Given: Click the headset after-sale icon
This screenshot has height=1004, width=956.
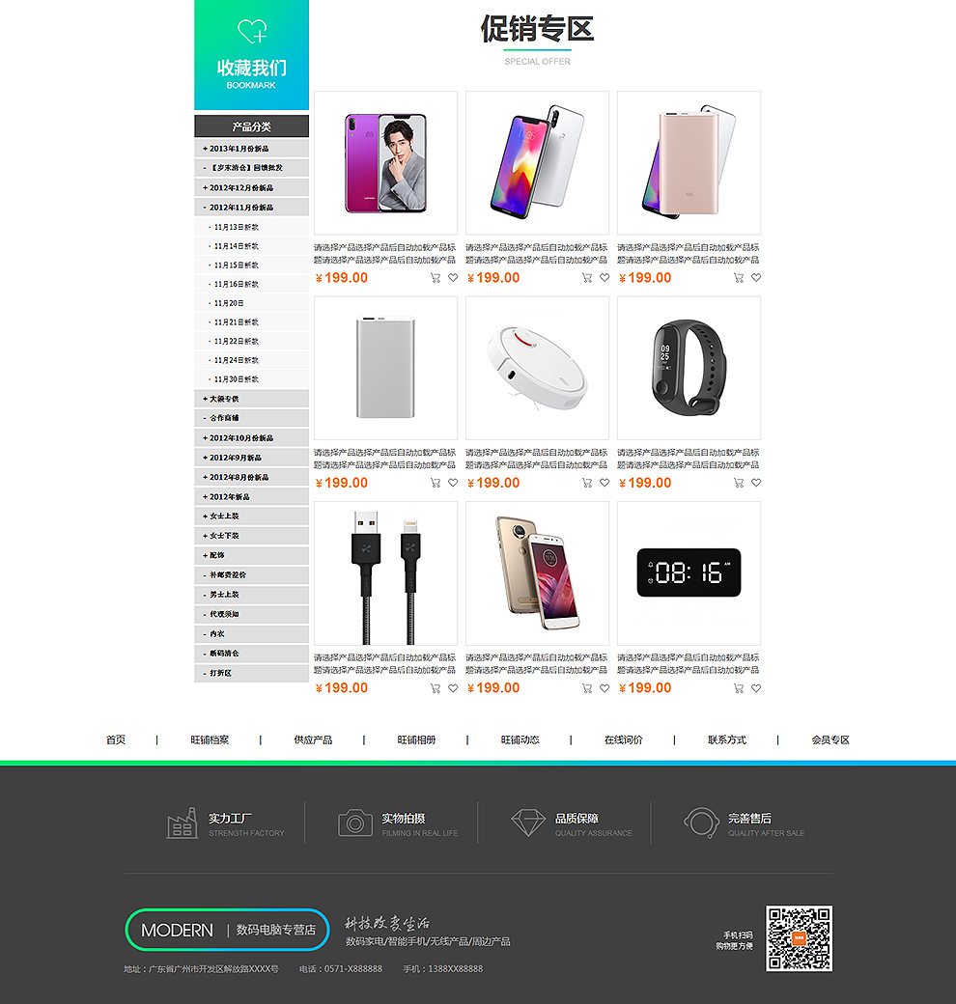Looking at the screenshot, I should 702,823.
